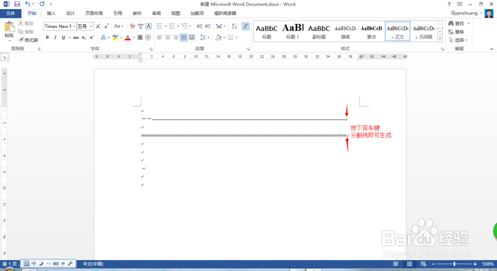Open the phonetic guide (wén) tool

(x=141, y=26)
